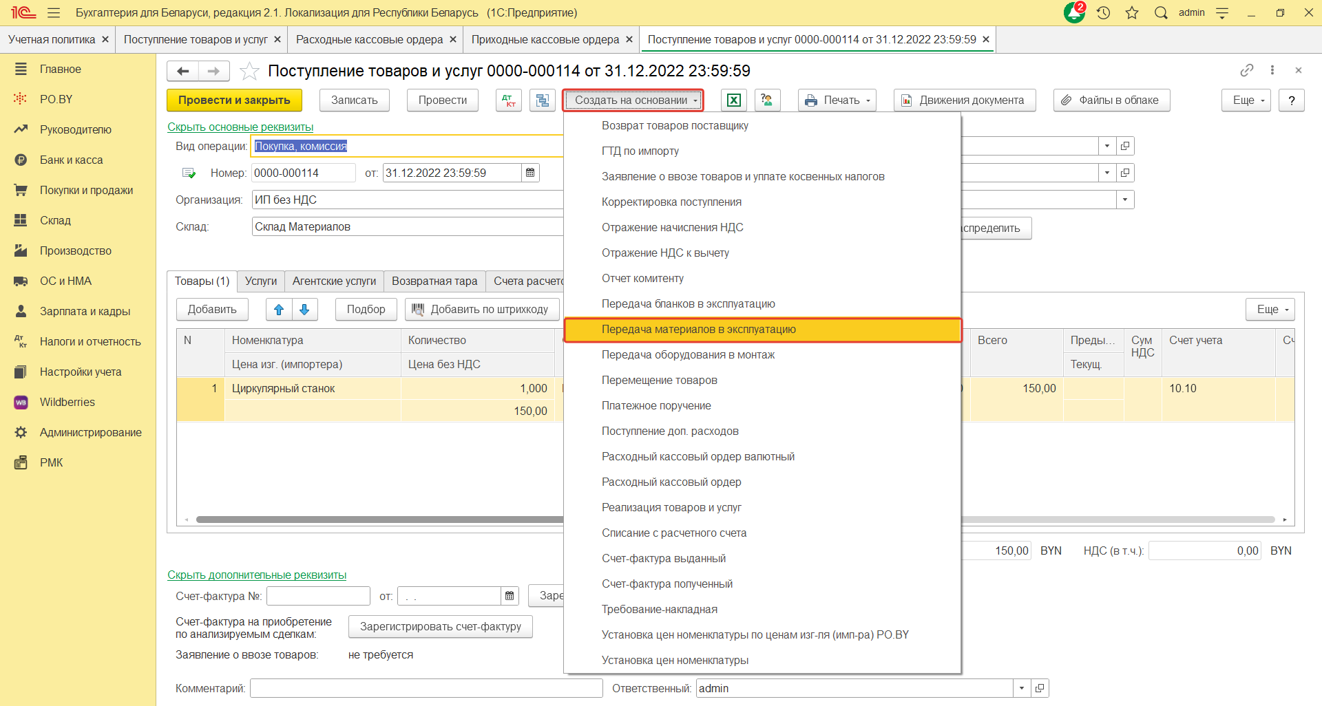Image resolution: width=1322 pixels, height=706 pixels.
Task: Switch to the Услуги tab
Action: [260, 281]
